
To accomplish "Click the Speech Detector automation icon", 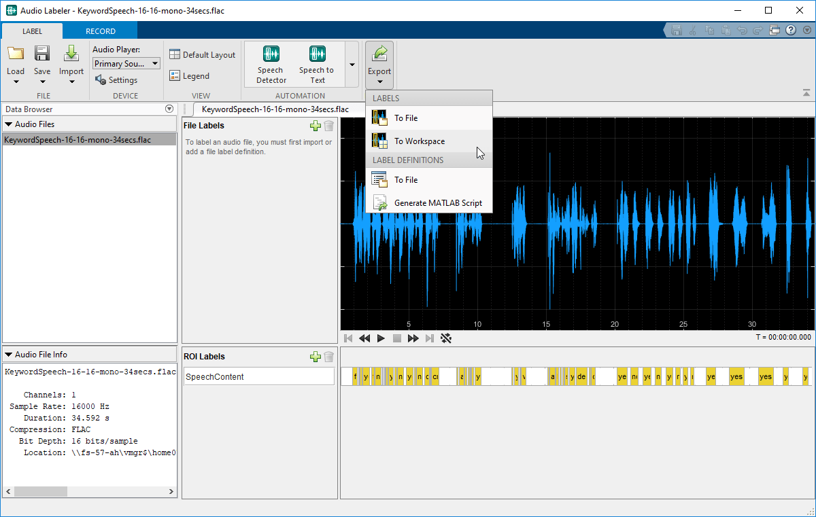I will (271, 54).
